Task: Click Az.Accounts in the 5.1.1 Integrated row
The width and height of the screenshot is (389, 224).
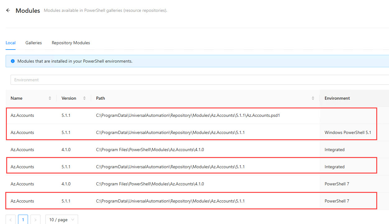Action: (22, 167)
